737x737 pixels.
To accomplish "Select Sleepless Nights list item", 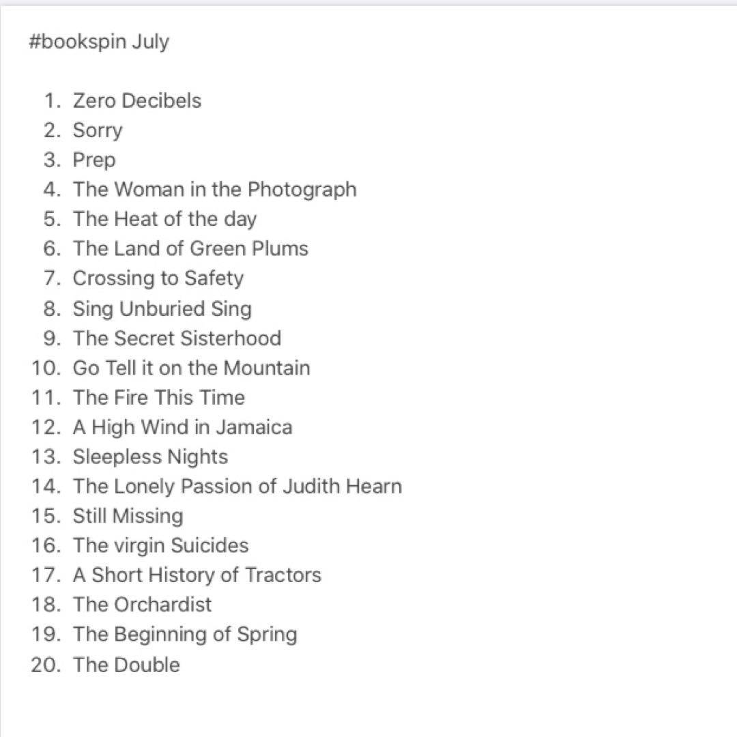I will (x=150, y=457).
